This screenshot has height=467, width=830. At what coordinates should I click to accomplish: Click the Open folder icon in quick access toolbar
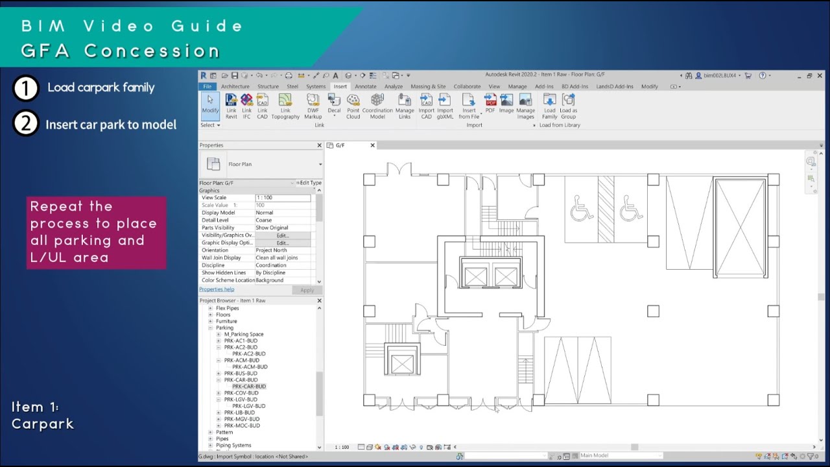[224, 76]
